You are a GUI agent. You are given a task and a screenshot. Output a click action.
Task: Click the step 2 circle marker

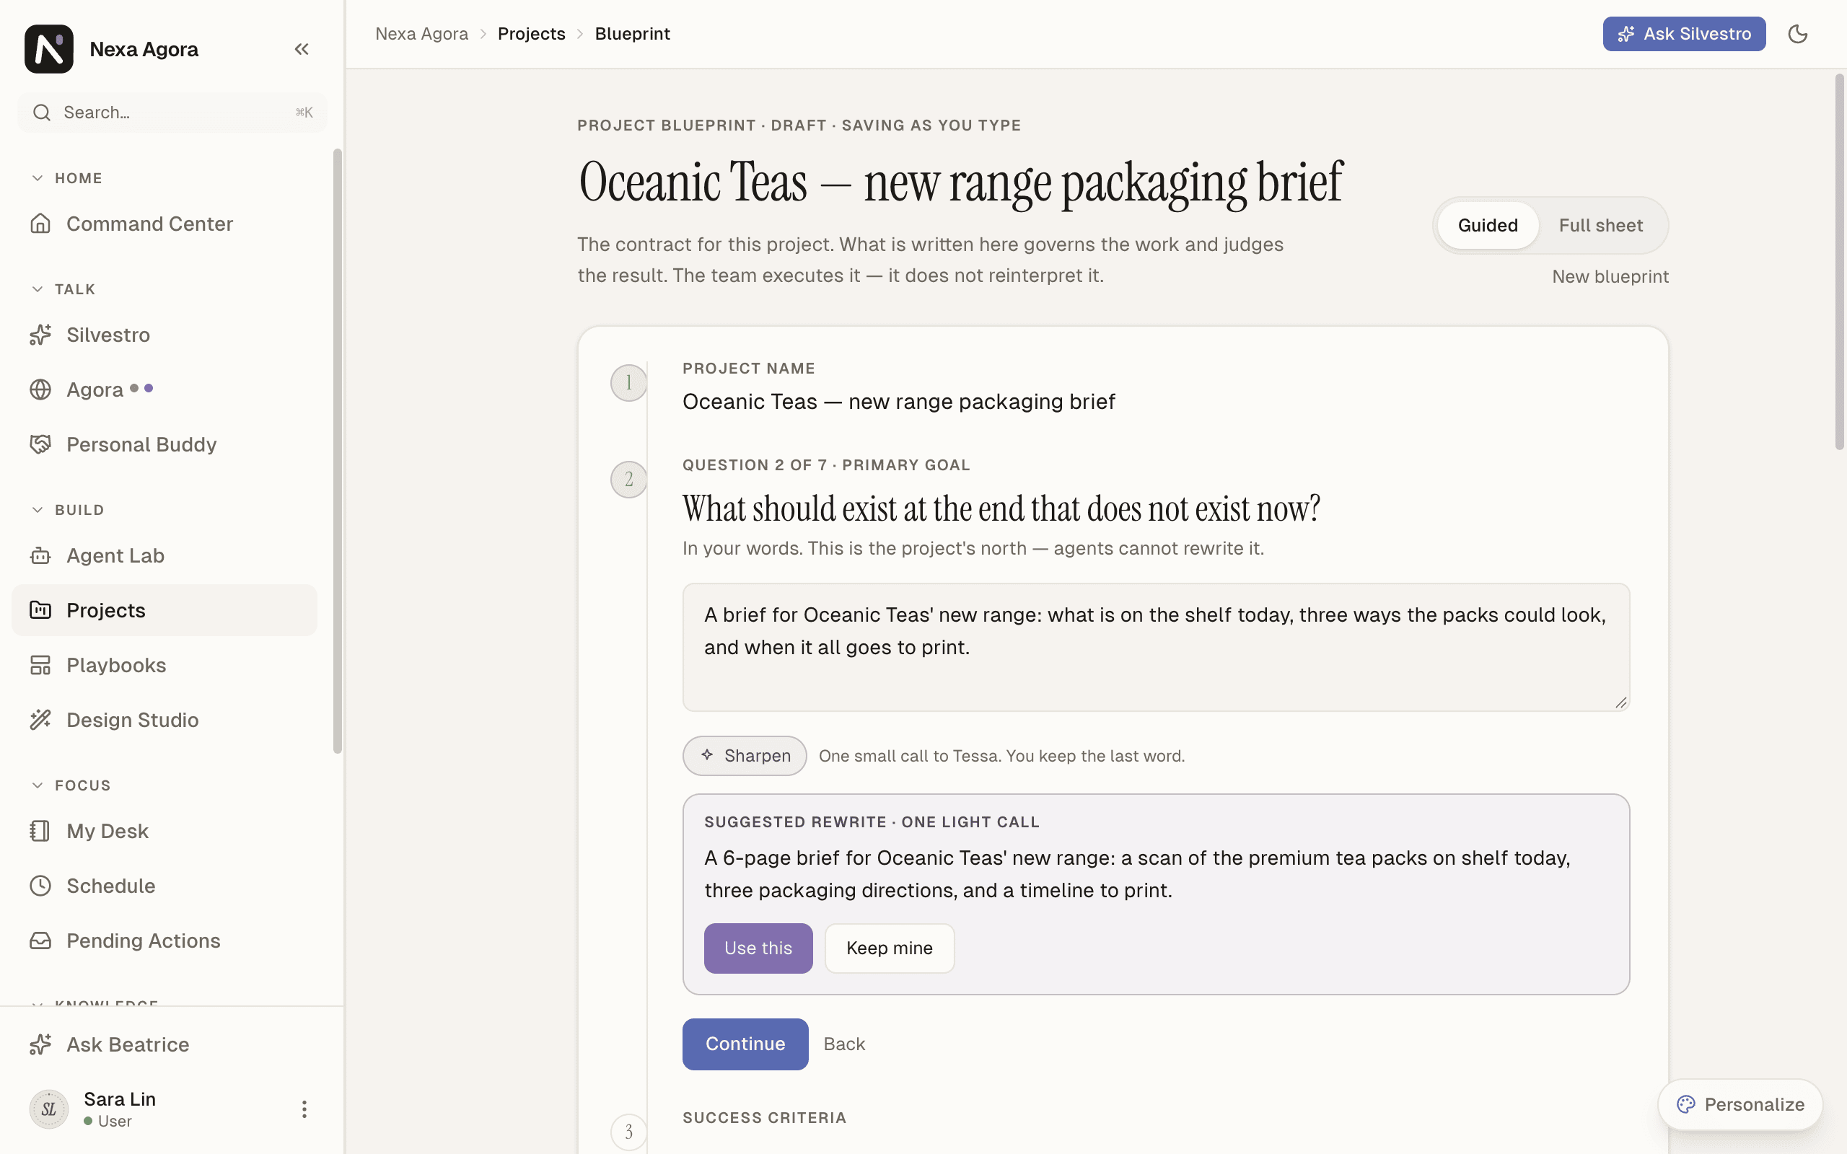coord(628,480)
